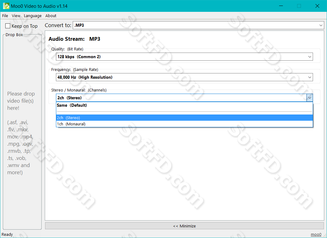Select 2ch (Stereo) option in list
Image resolution: width=327 pixels, height=238 pixels.
[x=184, y=118]
